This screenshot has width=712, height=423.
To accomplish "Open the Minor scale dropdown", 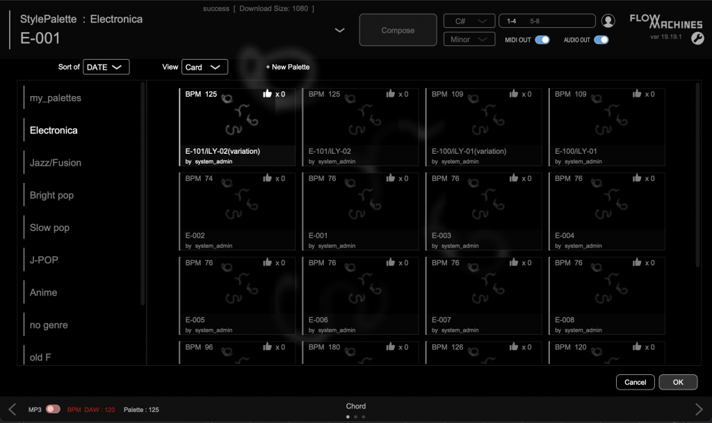I will (x=469, y=40).
